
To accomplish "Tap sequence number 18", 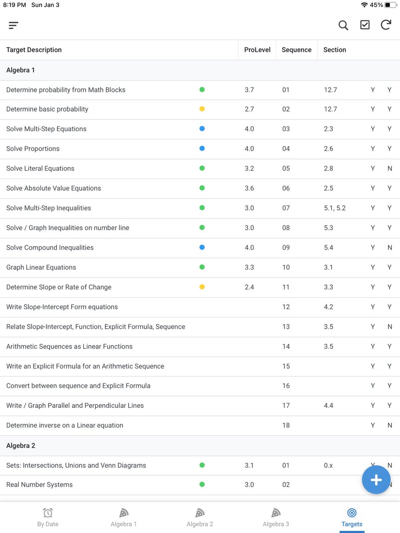I will click(x=286, y=426).
